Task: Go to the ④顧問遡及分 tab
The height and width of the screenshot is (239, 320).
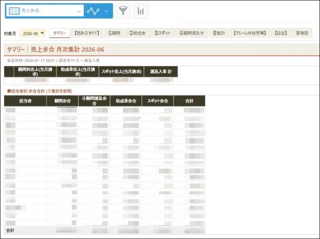Action: [x=191, y=33]
